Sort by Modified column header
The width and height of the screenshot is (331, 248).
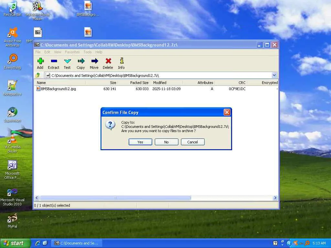166,83
